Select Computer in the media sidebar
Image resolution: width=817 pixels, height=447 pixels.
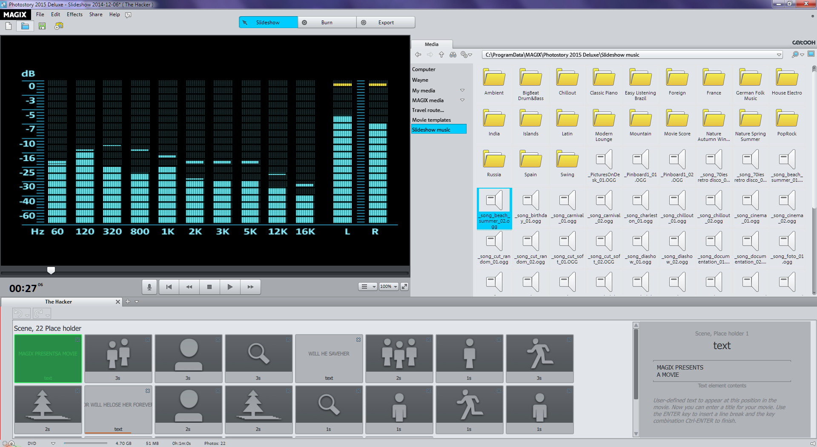[x=424, y=69]
